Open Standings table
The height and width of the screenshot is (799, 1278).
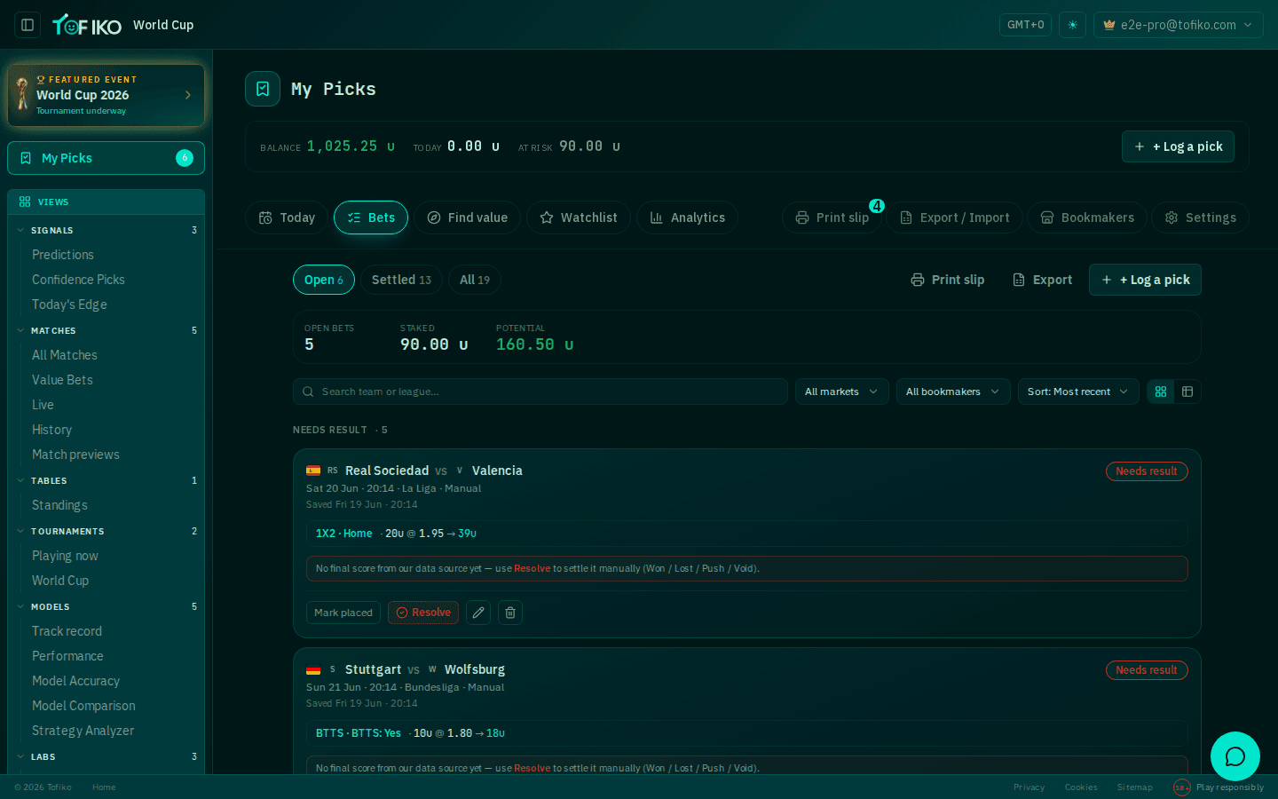59,505
